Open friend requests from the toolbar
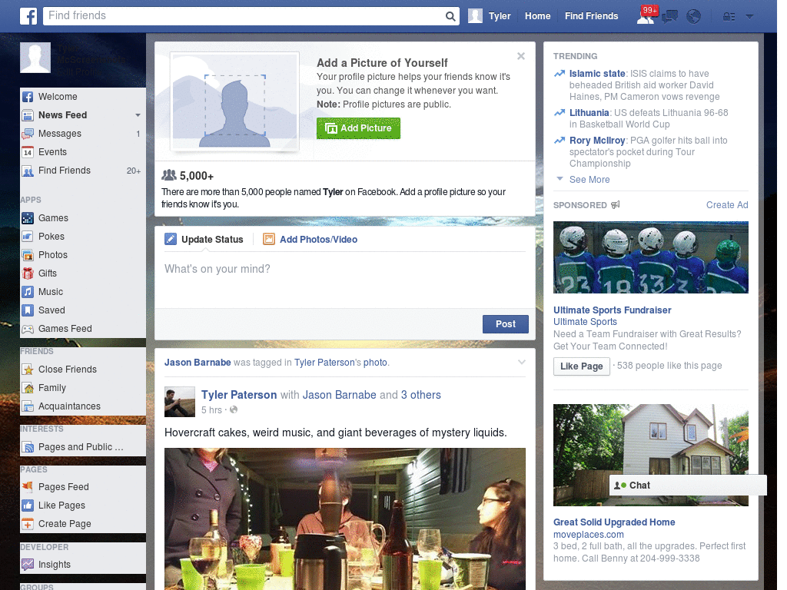Screen dimensions: 787x590 click(x=646, y=15)
